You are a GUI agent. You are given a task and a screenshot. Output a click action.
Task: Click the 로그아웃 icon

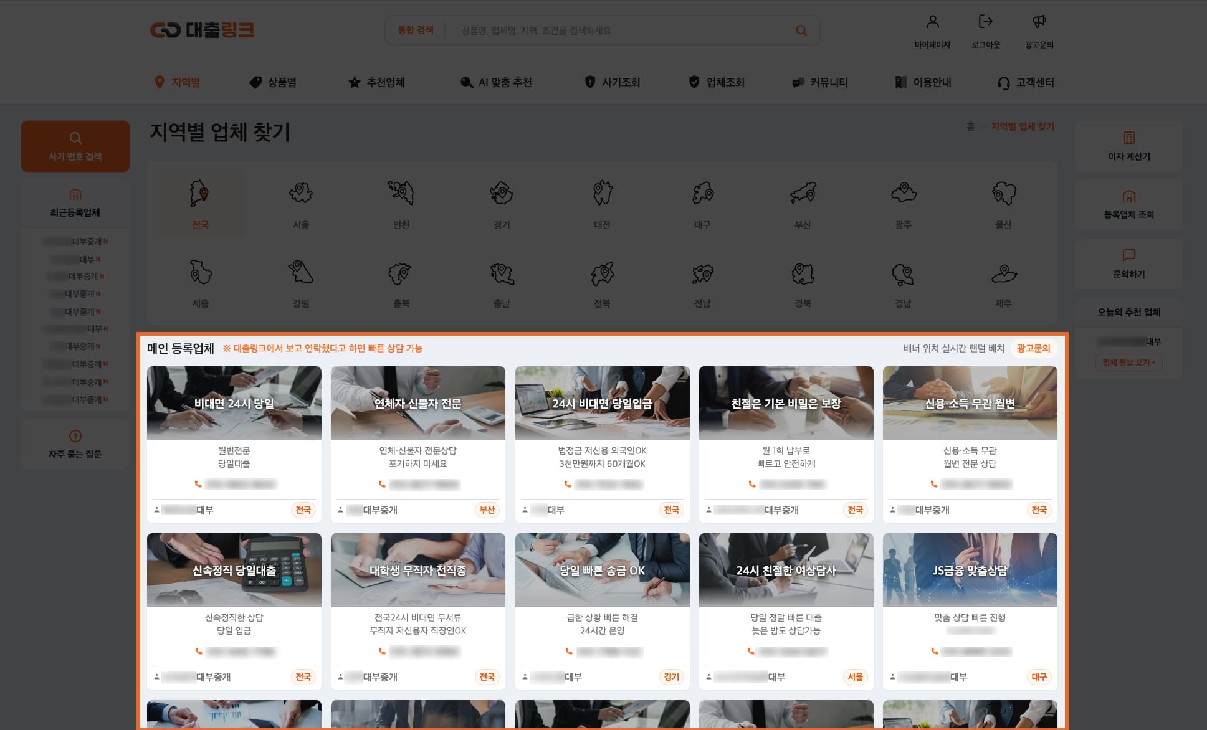pos(985,22)
